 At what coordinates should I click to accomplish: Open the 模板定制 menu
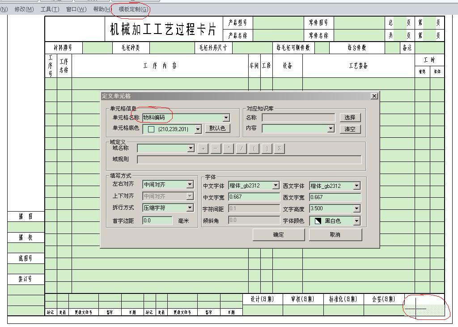(132, 8)
